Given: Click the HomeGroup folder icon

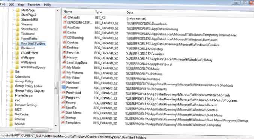Looking at the screenshot, I should point(12,96).
